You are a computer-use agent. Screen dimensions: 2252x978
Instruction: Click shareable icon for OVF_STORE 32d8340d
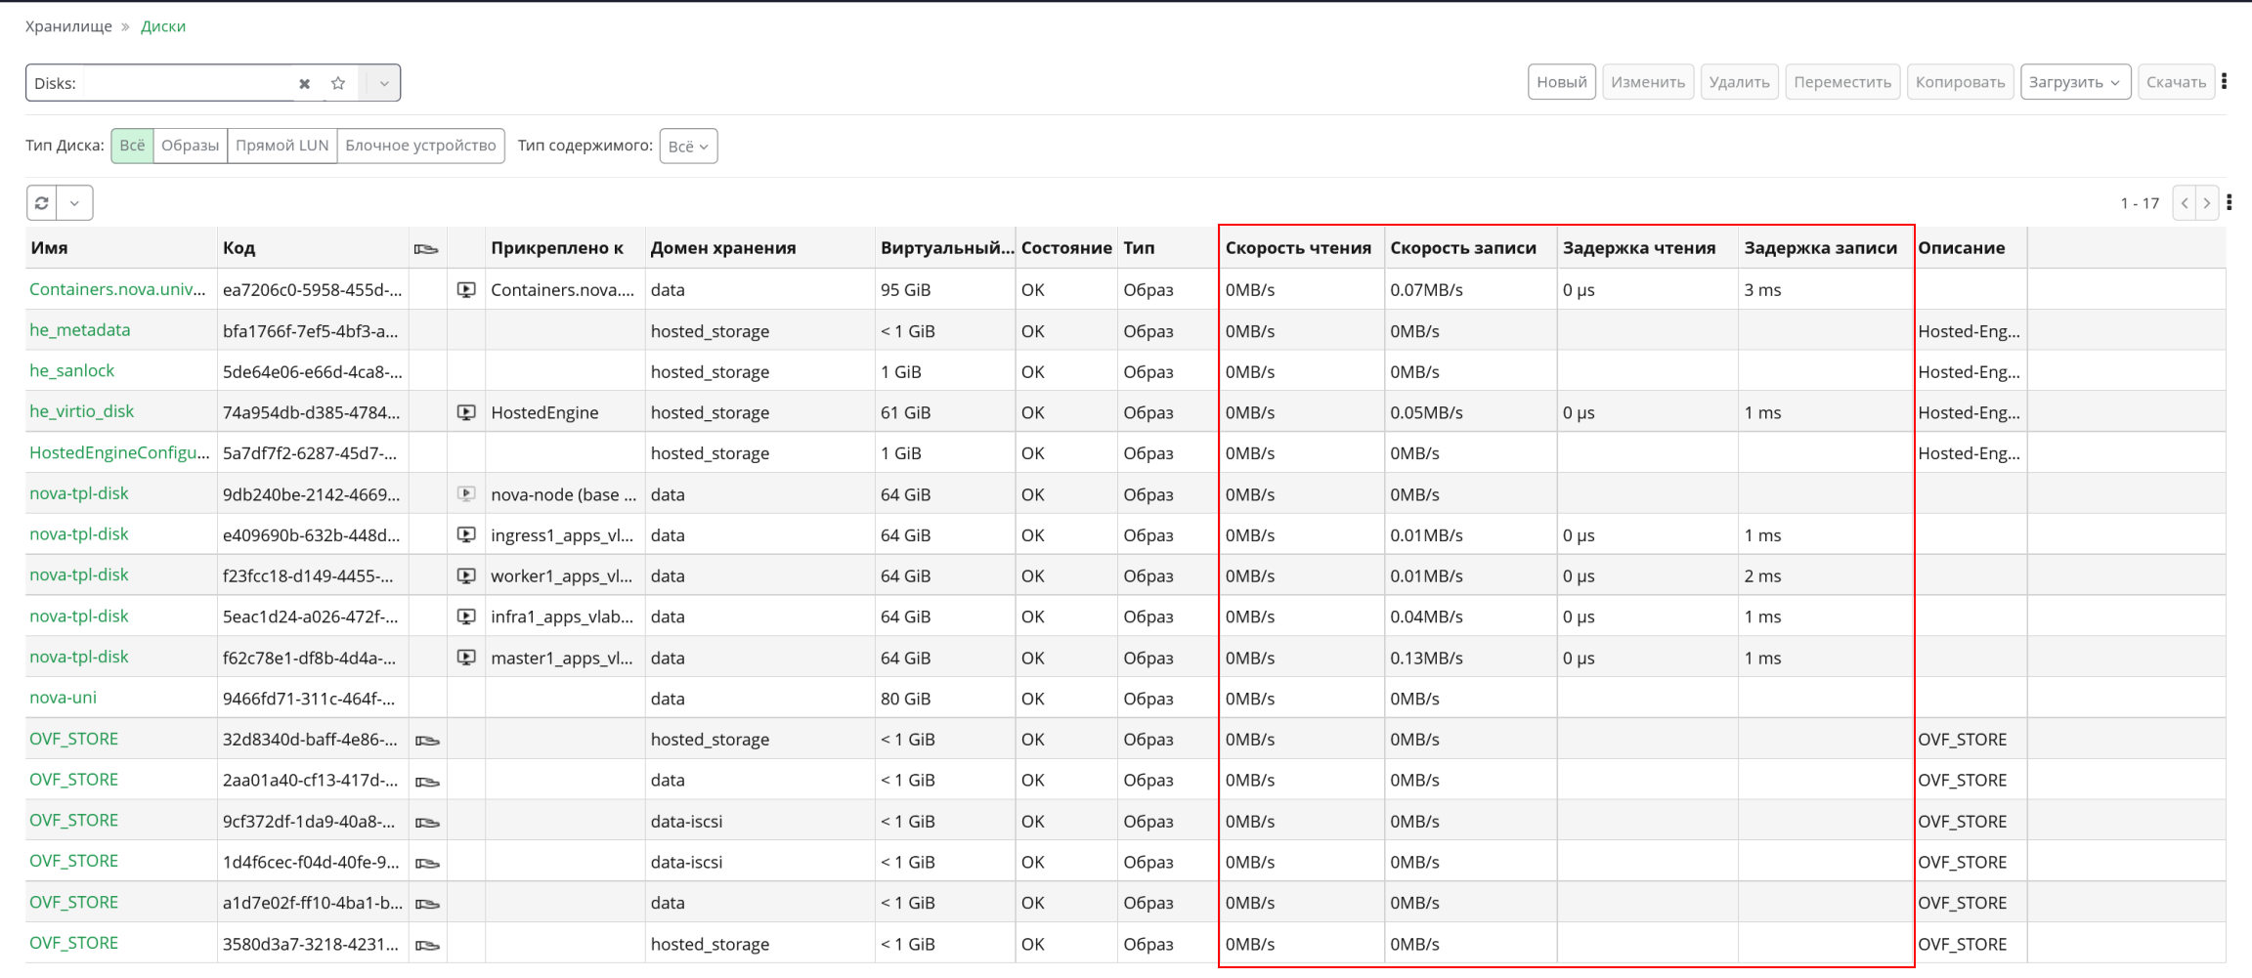pyautogui.click(x=426, y=741)
